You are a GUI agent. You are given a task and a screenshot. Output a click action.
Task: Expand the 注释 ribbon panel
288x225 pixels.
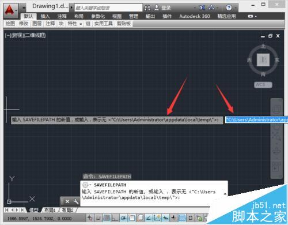[50, 24]
